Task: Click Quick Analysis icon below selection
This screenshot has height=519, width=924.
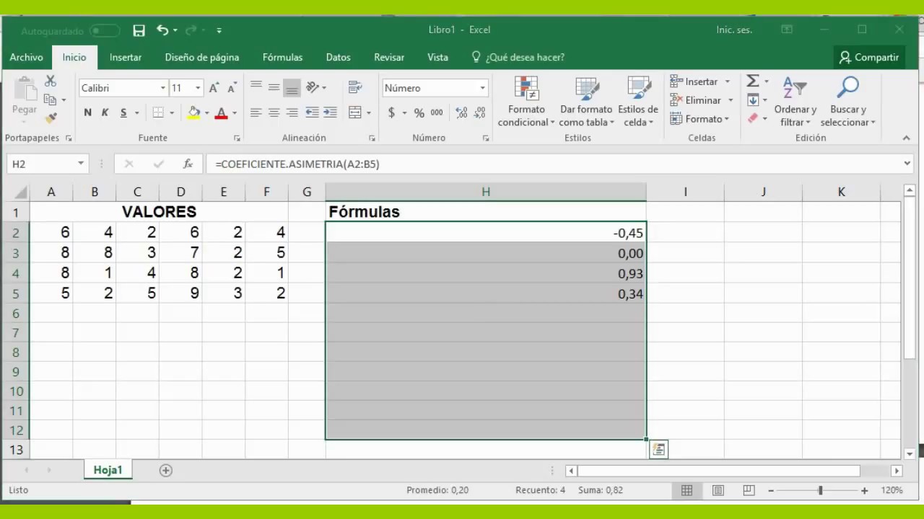Action: [x=658, y=449]
